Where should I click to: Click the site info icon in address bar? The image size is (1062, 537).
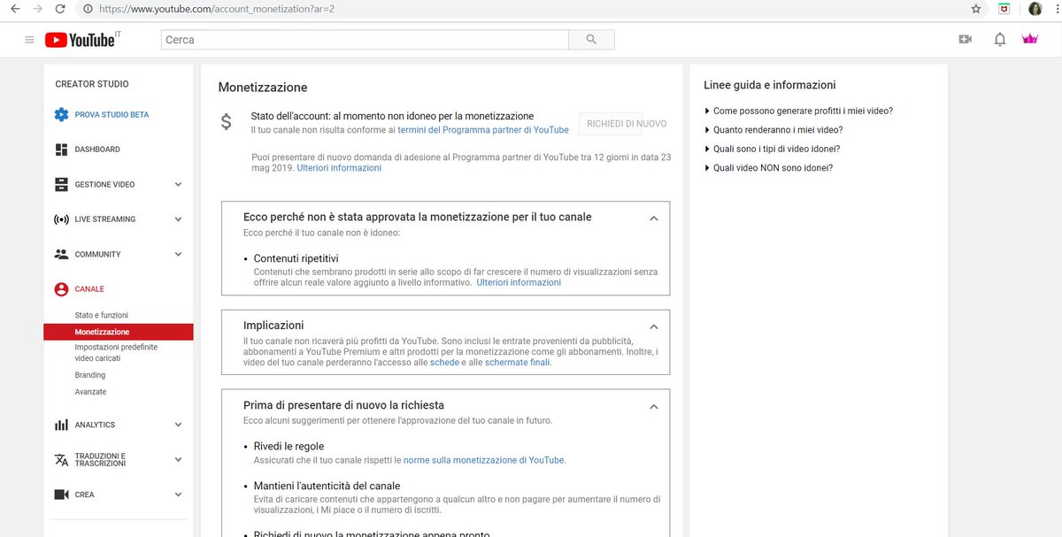pos(88,9)
